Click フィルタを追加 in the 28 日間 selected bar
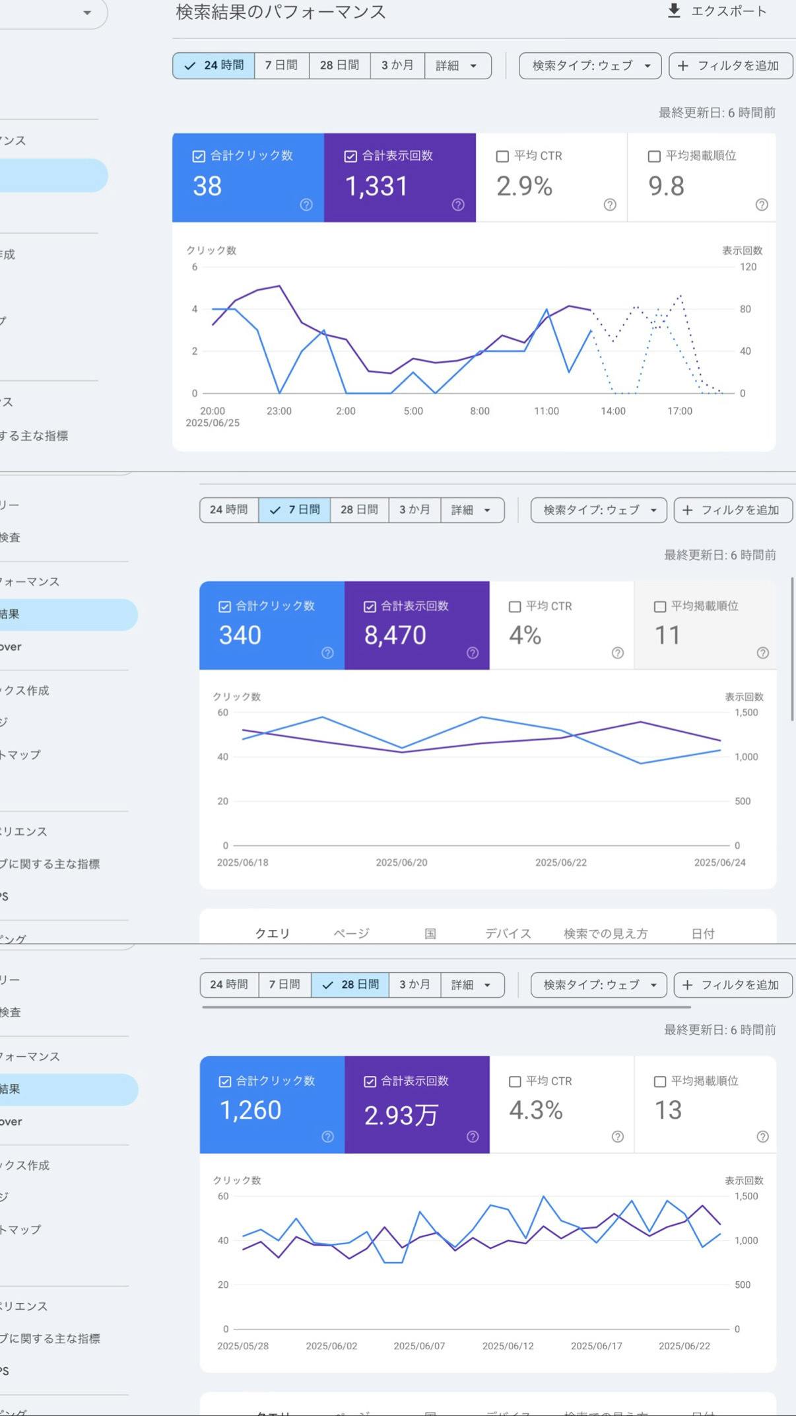 (x=732, y=985)
